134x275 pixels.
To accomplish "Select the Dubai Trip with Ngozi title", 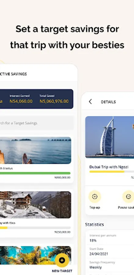I will (x=109, y=167).
